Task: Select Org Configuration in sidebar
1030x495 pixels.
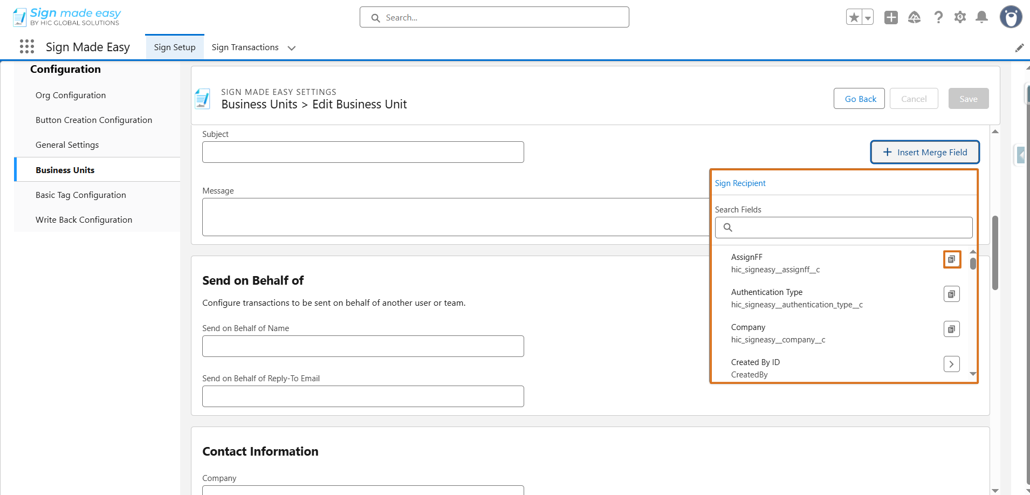Action: click(x=71, y=95)
